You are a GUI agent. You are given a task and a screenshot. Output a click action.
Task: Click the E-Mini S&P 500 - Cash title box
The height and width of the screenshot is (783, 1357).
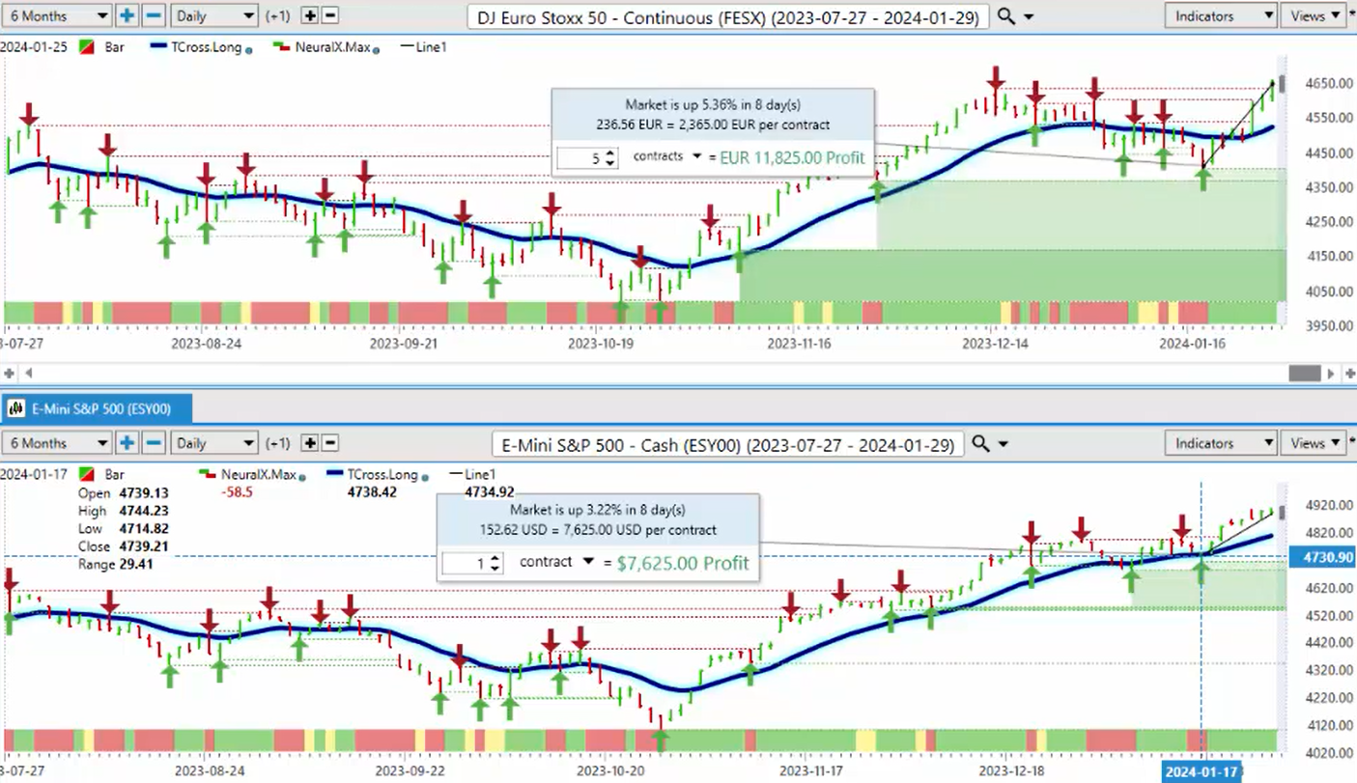(x=726, y=444)
